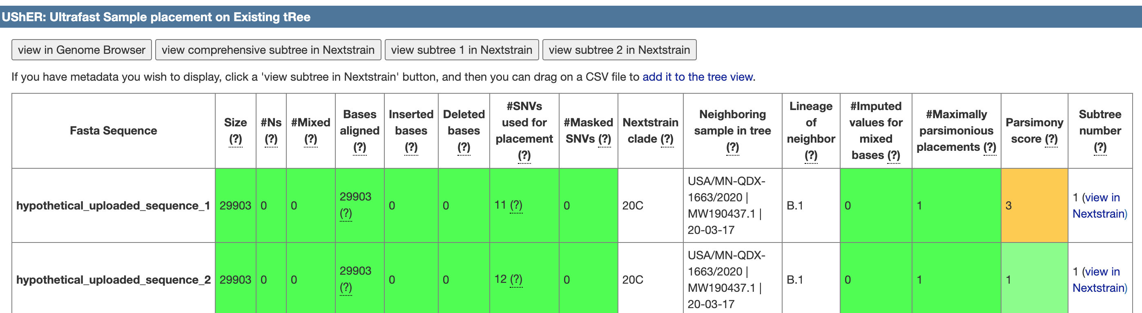Click sequence_2 neighboring sample 'USA/MN-QDX-1663/2020'
Viewport: 1142px width, 313px height.
[726, 264]
